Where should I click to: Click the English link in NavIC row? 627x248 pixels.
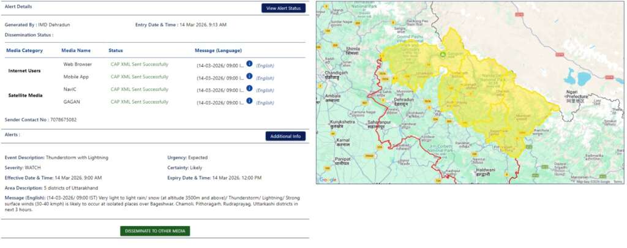(265, 90)
